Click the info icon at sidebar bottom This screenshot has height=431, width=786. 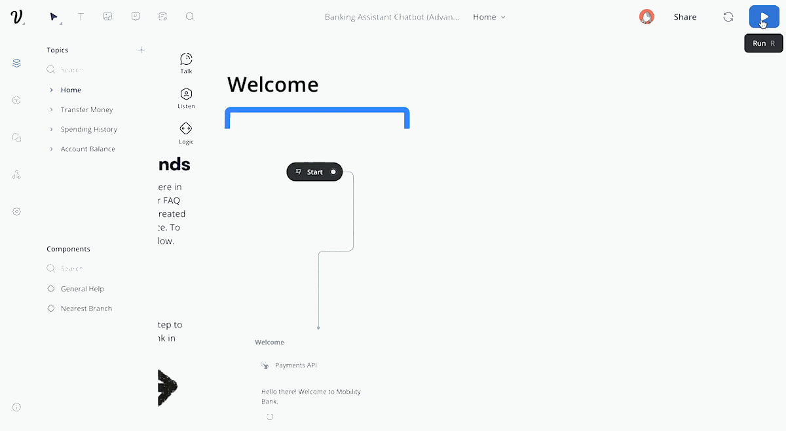tap(17, 407)
